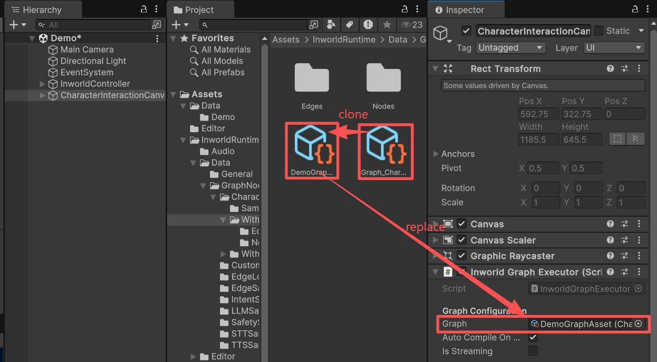Select the Graph_Char asset in Project
This screenshot has height=362, width=657.
(x=385, y=152)
